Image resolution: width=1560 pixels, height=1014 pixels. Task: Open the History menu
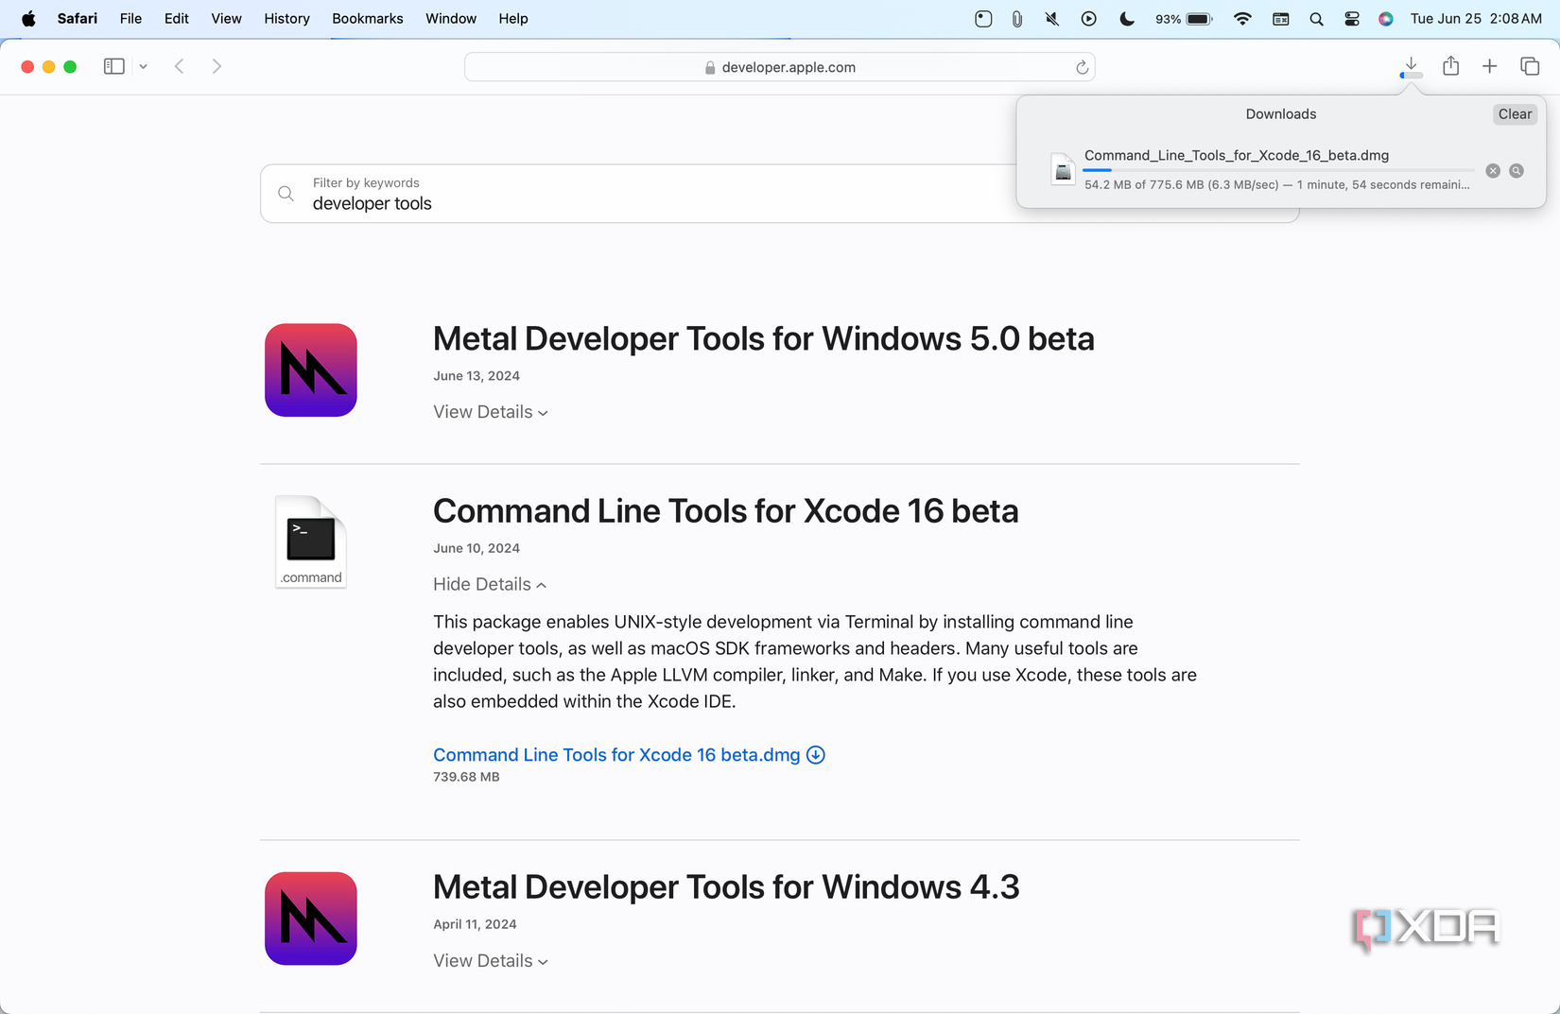(x=286, y=18)
